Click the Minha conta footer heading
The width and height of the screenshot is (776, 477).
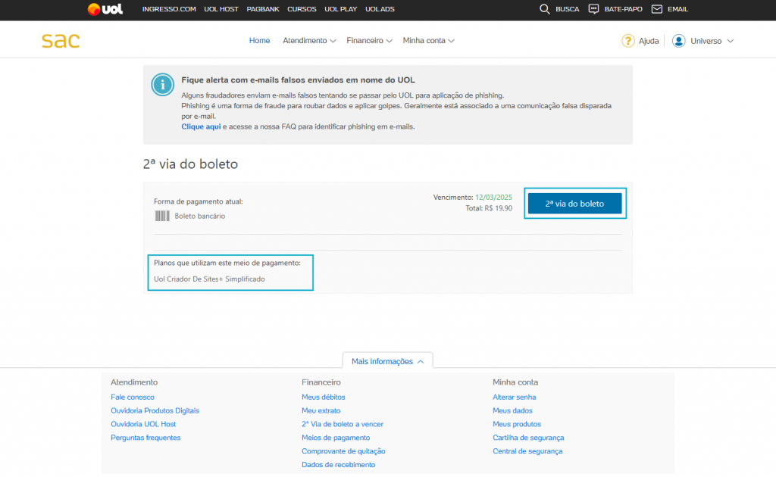point(515,382)
